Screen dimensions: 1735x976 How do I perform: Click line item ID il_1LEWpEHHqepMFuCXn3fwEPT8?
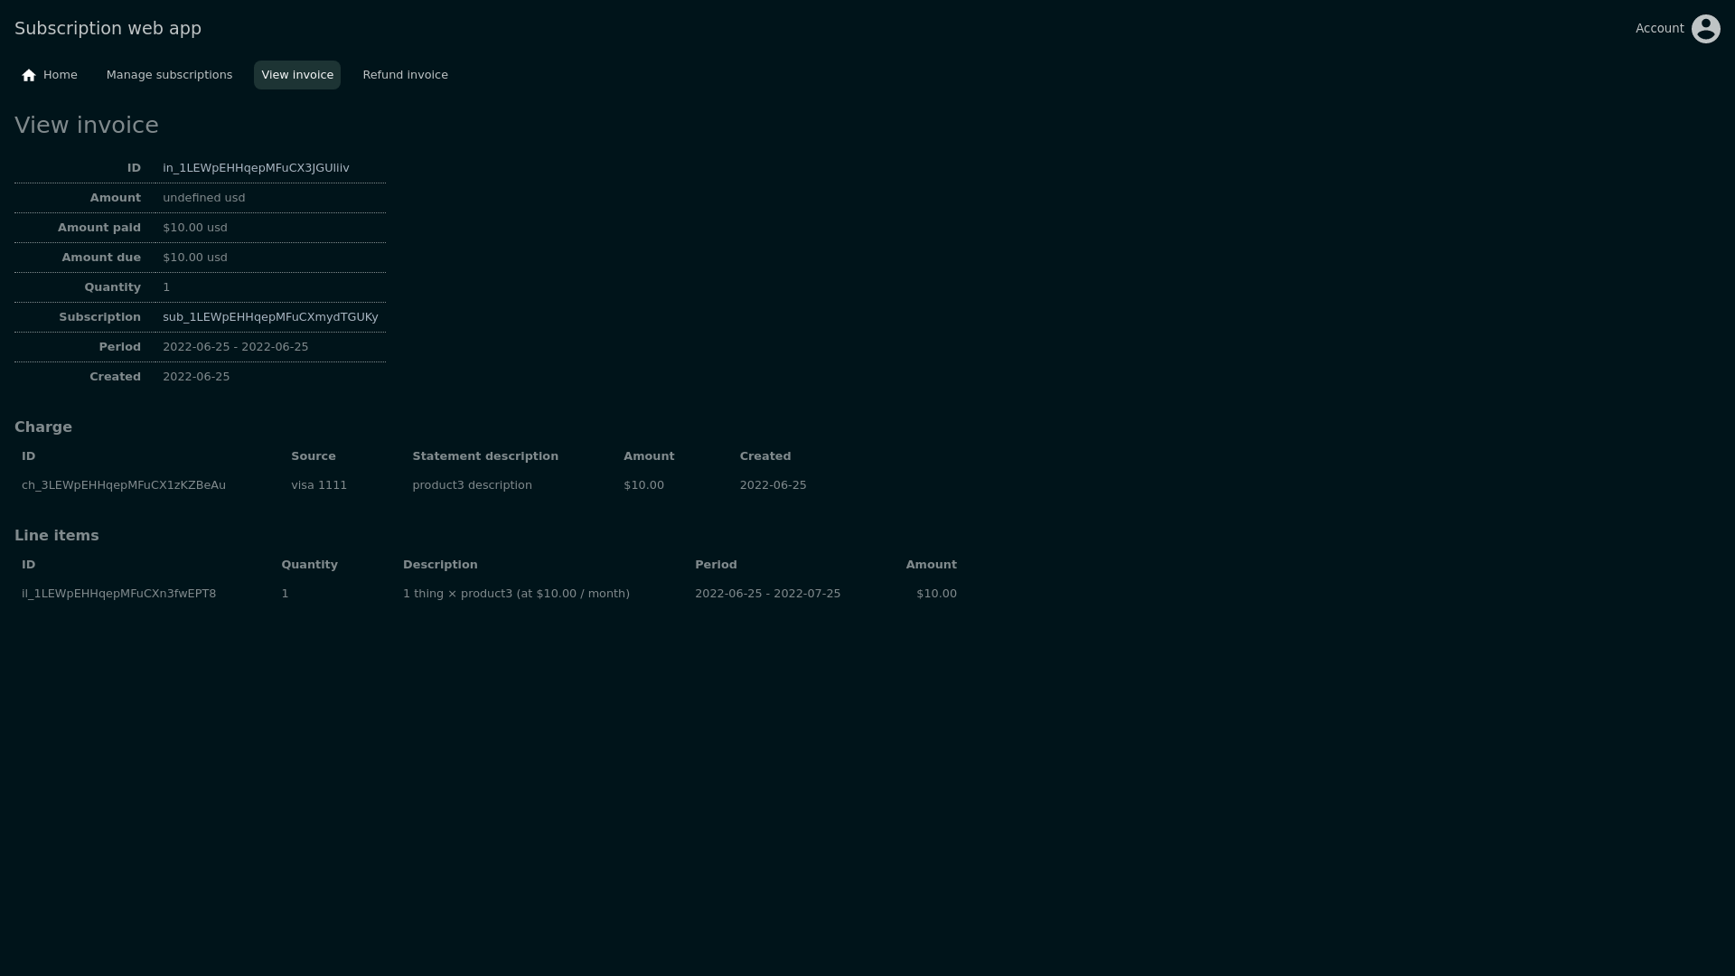coord(118,594)
